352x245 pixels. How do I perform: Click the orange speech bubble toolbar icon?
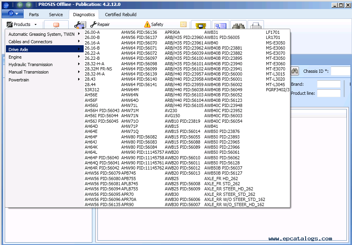pos(56,25)
